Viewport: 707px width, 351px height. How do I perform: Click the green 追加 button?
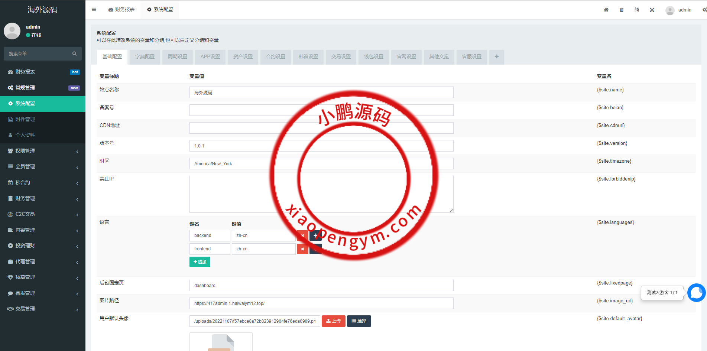pos(200,262)
